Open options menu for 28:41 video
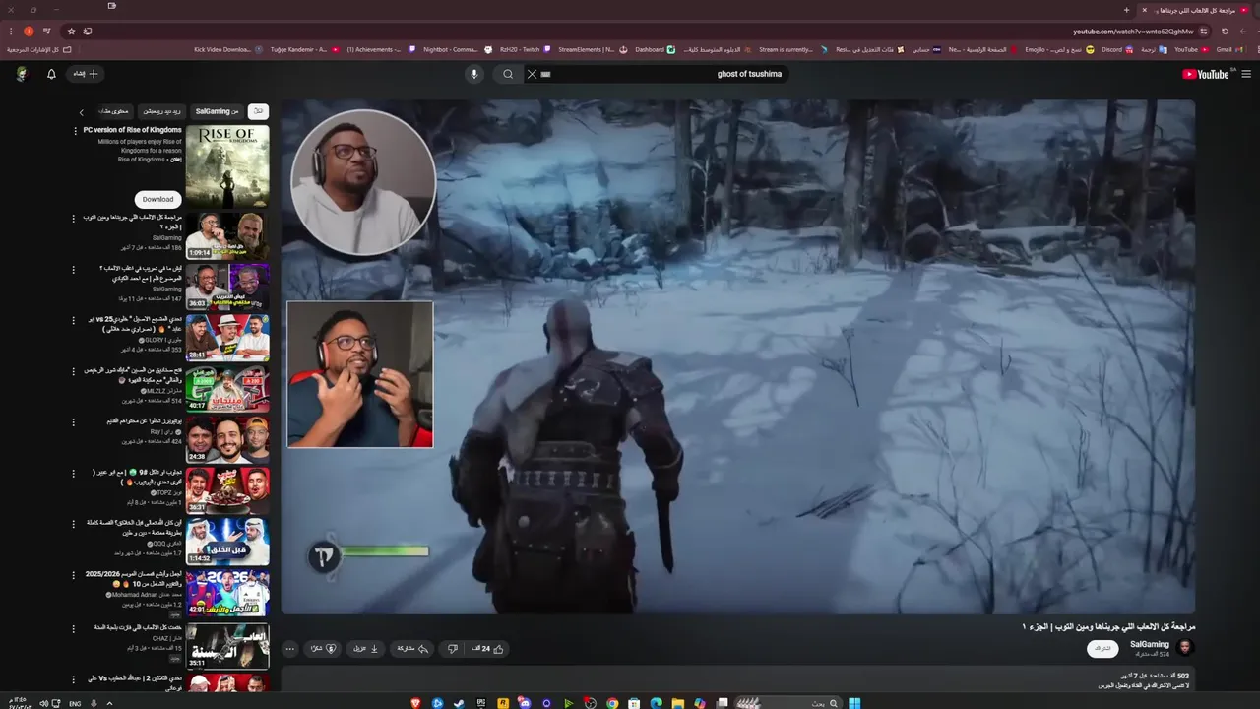The height and width of the screenshot is (709, 1260). pos(73,321)
